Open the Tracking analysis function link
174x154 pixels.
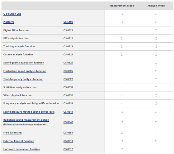pos(19,47)
